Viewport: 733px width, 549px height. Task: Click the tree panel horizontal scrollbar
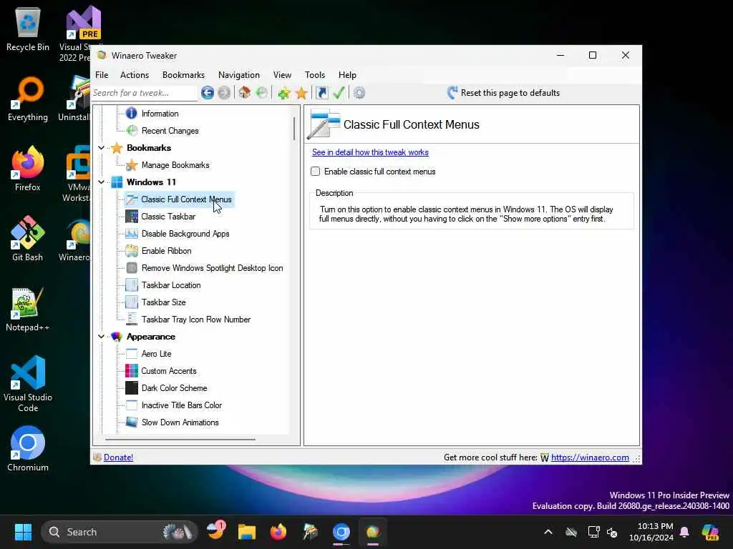click(x=180, y=440)
